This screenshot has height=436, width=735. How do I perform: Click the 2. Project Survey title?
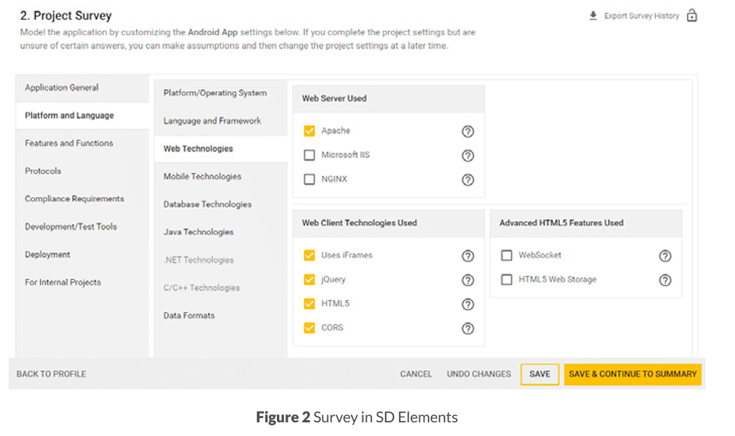(65, 16)
